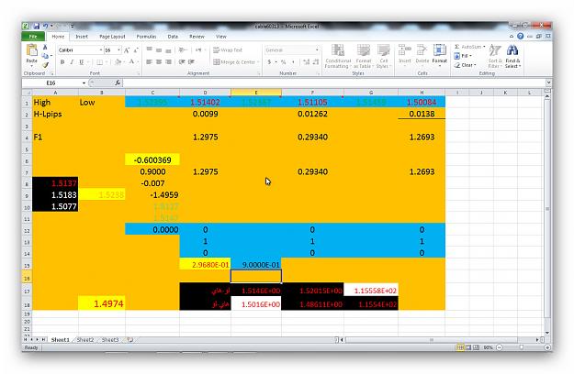Toggle Middle Align vertical alignment
574x374 pixels.
click(159, 50)
